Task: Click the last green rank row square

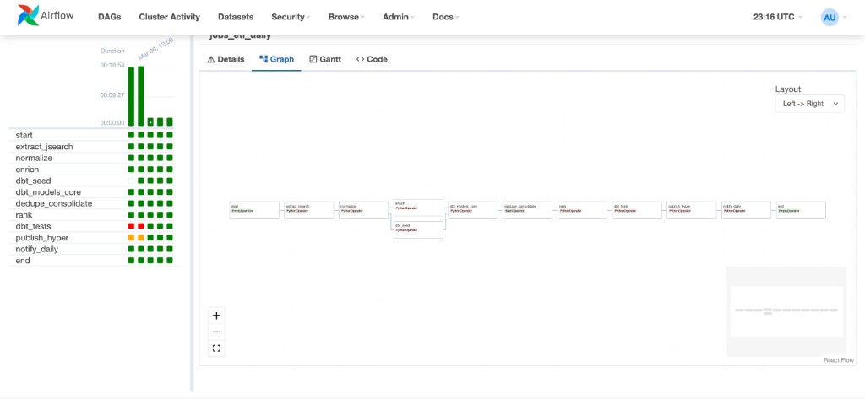Action: (170, 215)
